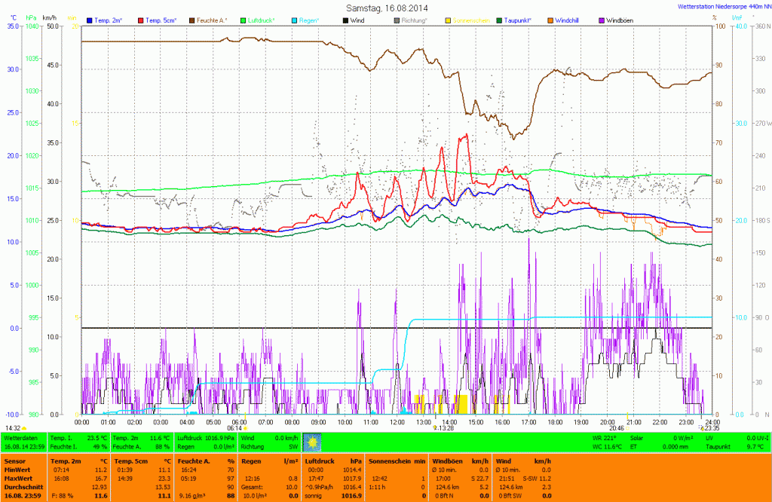Select the Luftdruck hPa column header
Image resolution: width=772 pixels, height=502 pixels.
[x=334, y=460]
